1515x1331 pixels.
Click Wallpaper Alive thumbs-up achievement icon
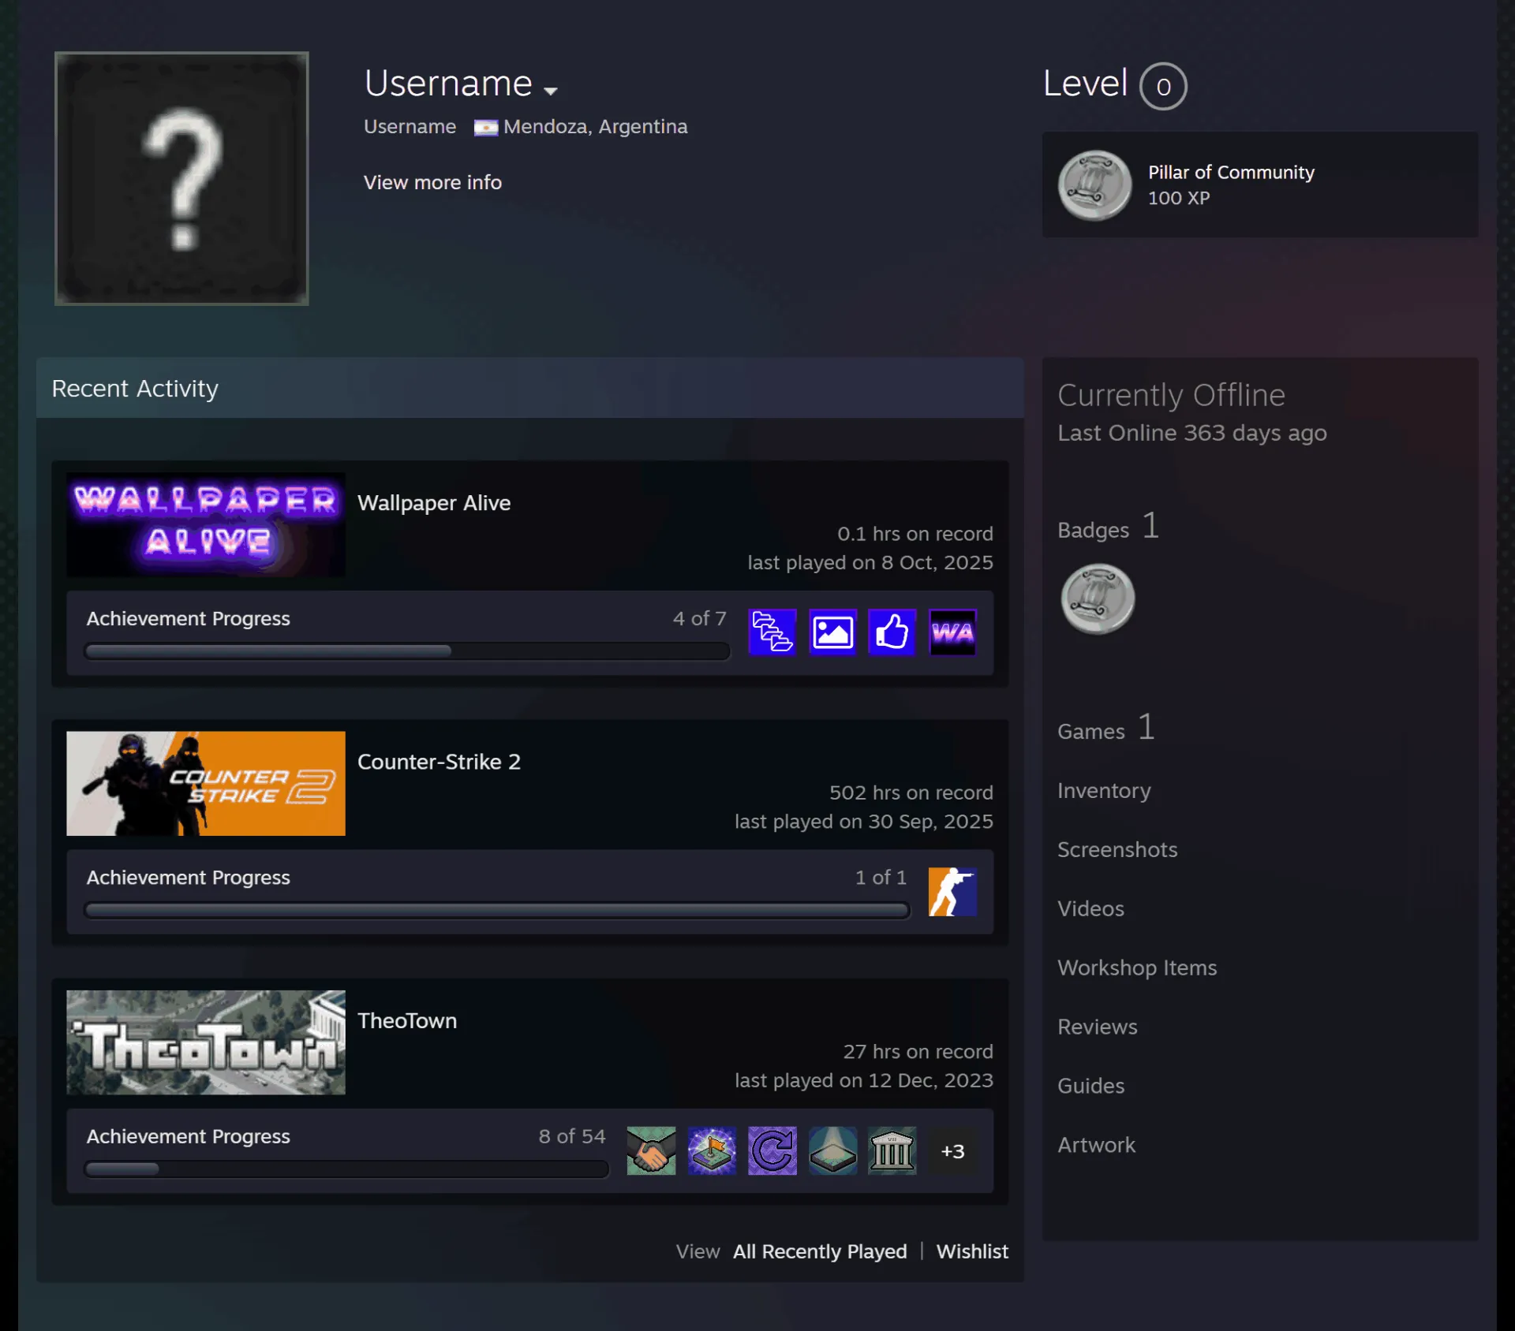(892, 632)
